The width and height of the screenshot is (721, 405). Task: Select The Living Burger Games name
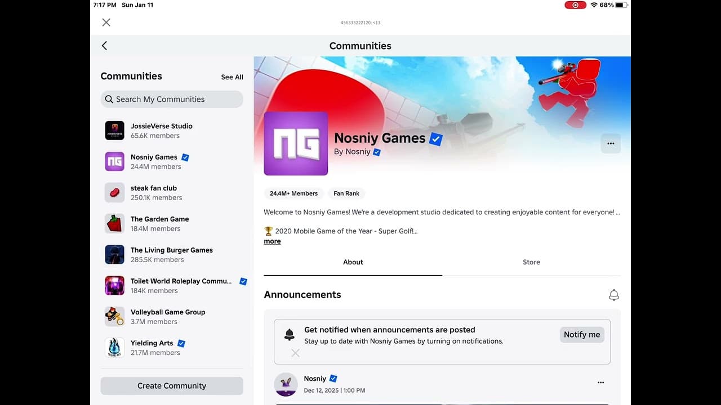tap(172, 250)
